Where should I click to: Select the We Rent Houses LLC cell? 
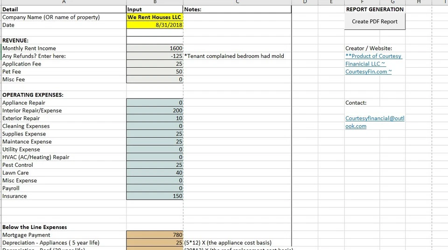click(x=154, y=17)
